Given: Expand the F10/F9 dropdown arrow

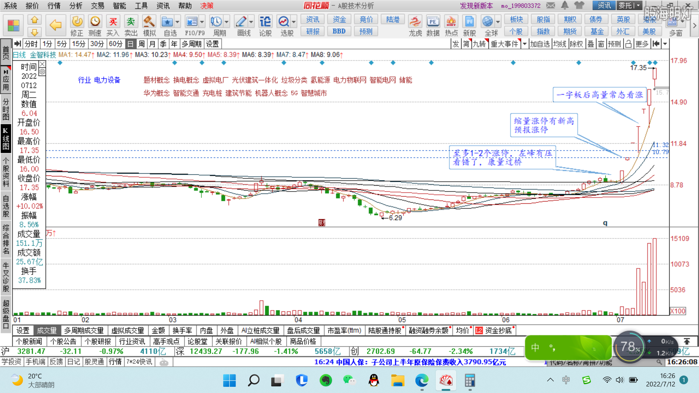Looking at the screenshot, I should click(x=202, y=22).
